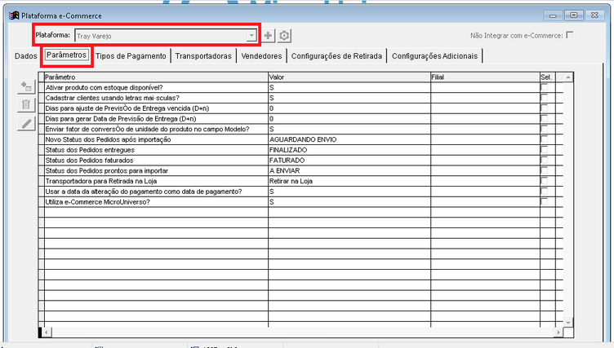Select the Parâmetros tab
Viewport: 614px width, 348px height.
[x=66, y=55]
